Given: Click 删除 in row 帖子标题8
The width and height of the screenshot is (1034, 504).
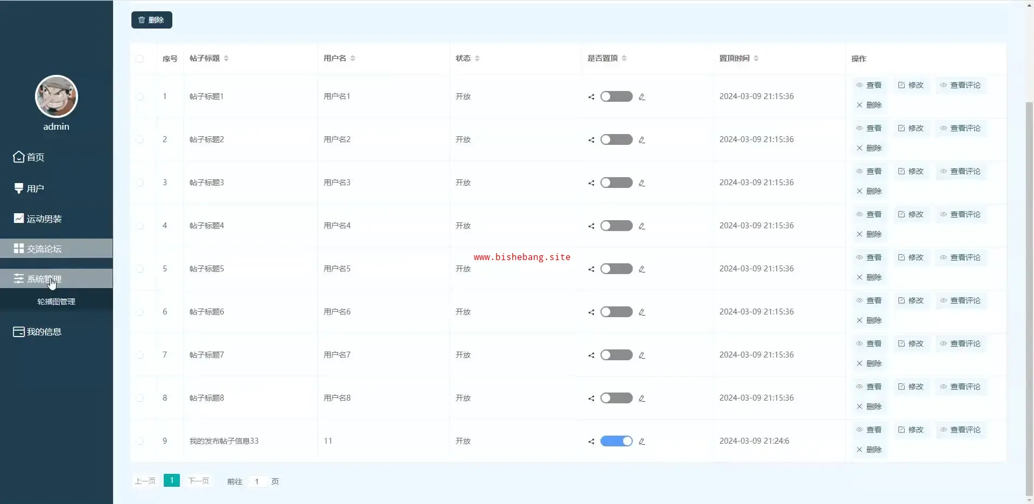Looking at the screenshot, I should pos(869,407).
